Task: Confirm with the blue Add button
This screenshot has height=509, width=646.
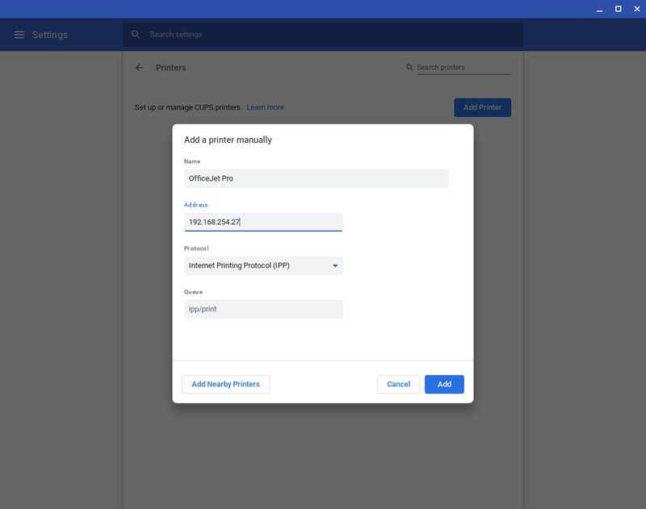Action: [x=444, y=384]
